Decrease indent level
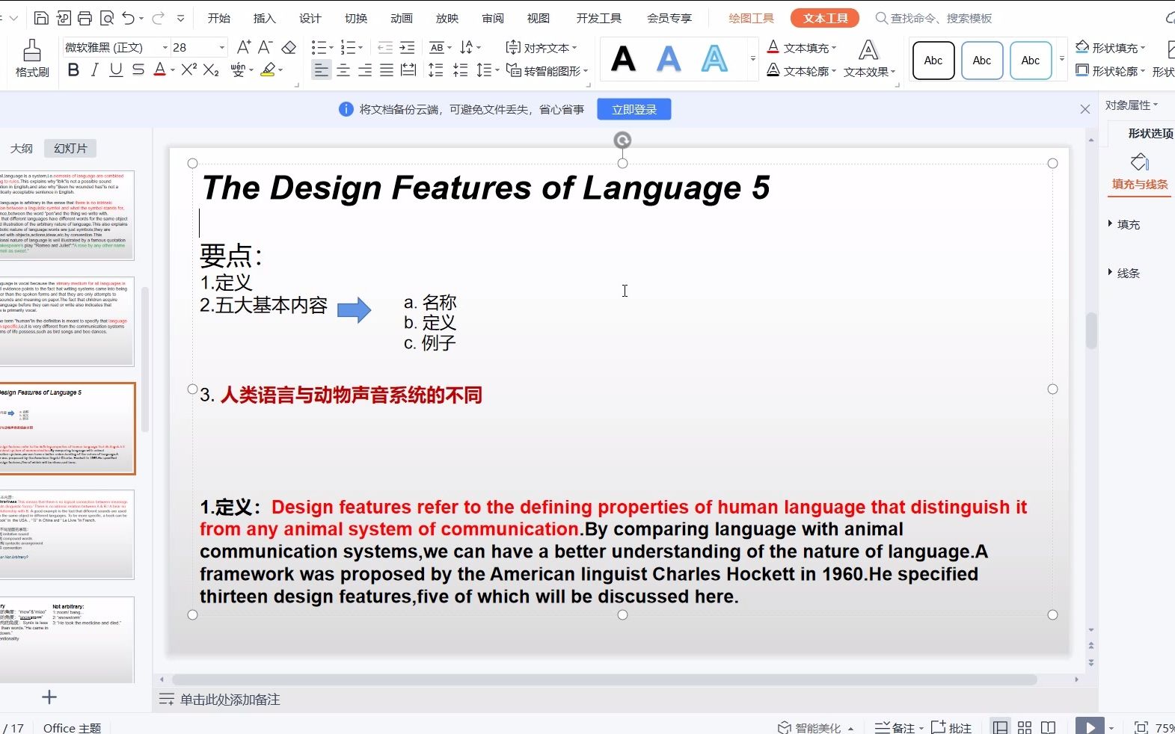 (385, 48)
